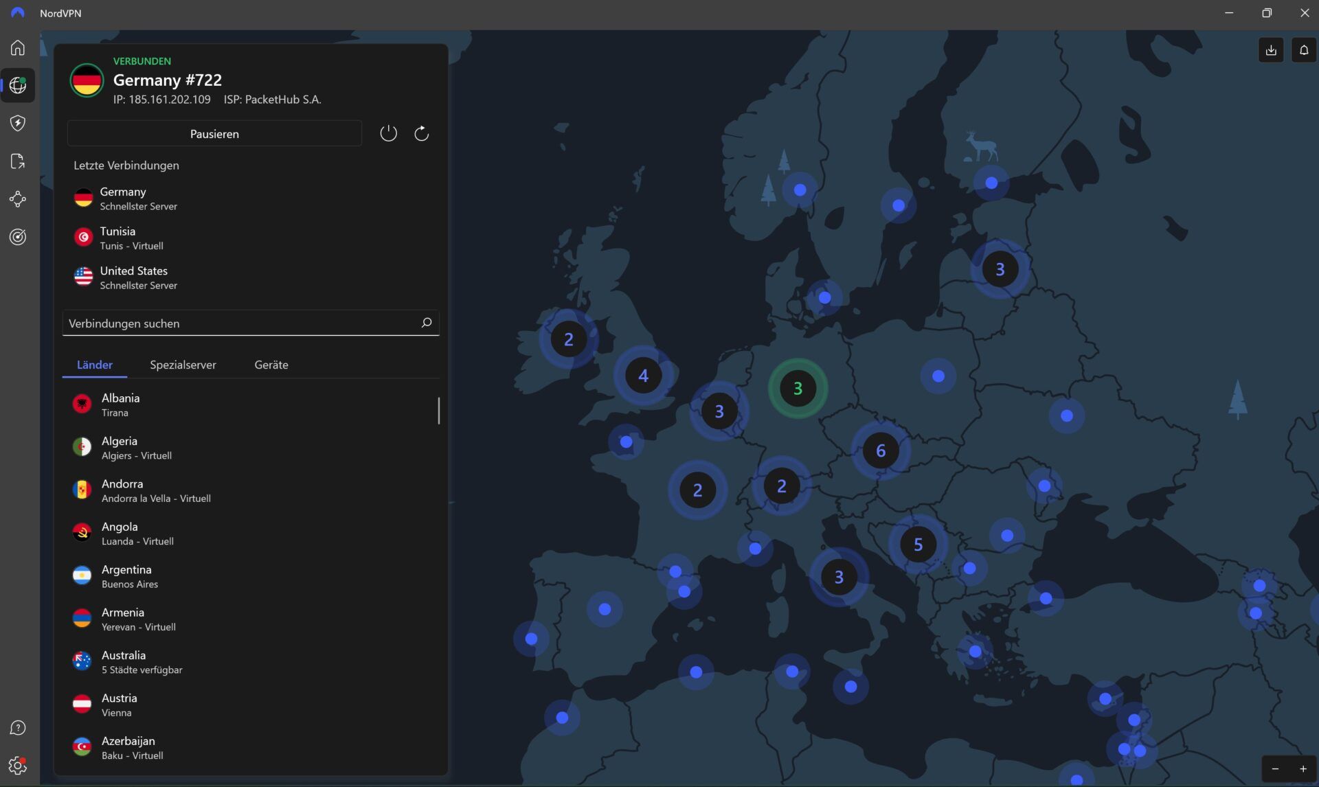
Task: Click the Germany flag in connection header
Action: (x=87, y=80)
